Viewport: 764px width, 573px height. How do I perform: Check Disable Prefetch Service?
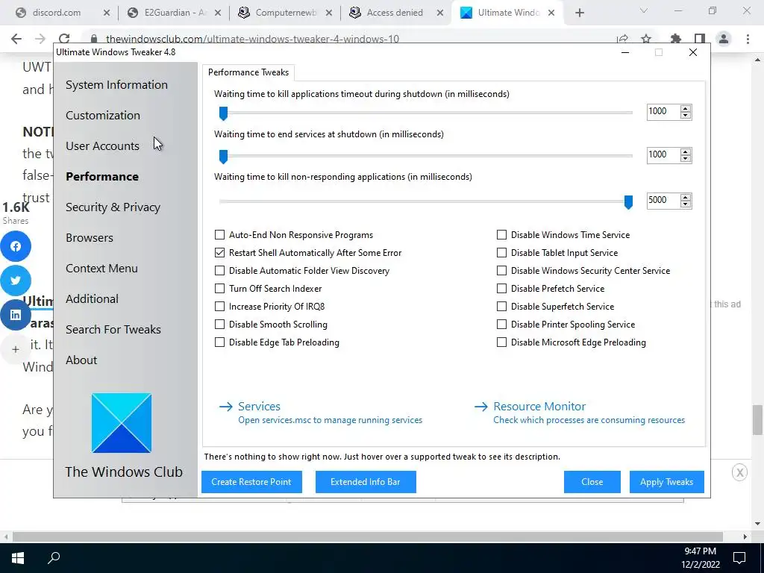click(501, 289)
